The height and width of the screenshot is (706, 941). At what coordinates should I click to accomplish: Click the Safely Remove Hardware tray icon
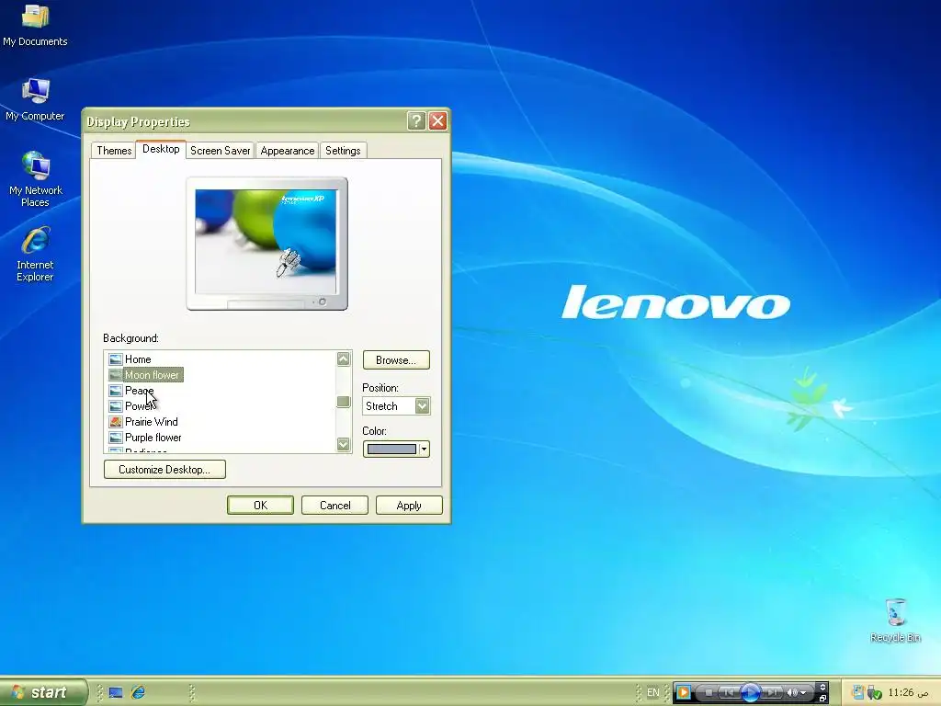[875, 693]
